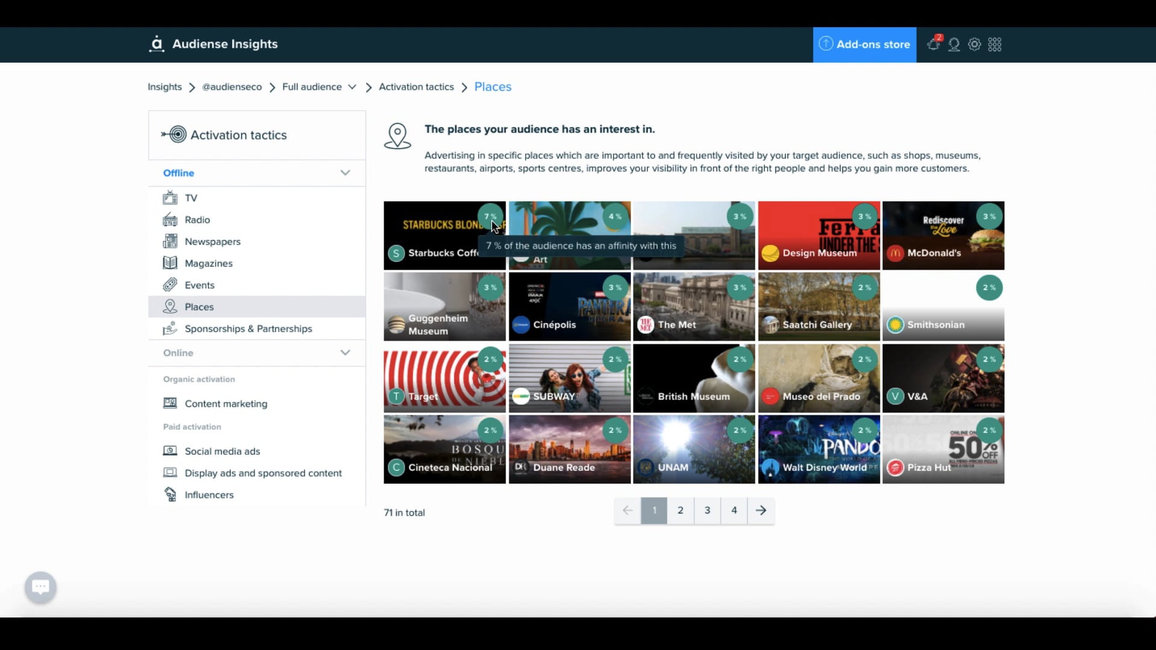Click the @audienseco breadcrumb link
This screenshot has width=1156, height=650.
point(232,87)
